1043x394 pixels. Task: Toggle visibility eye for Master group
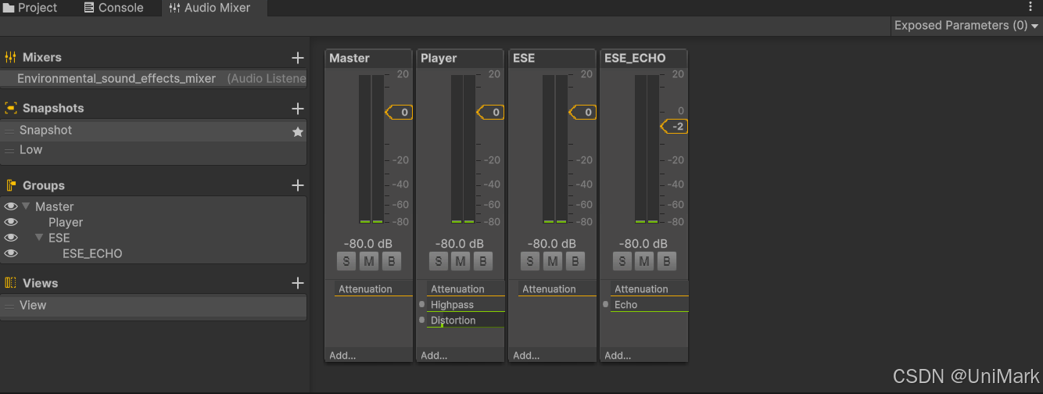point(11,206)
